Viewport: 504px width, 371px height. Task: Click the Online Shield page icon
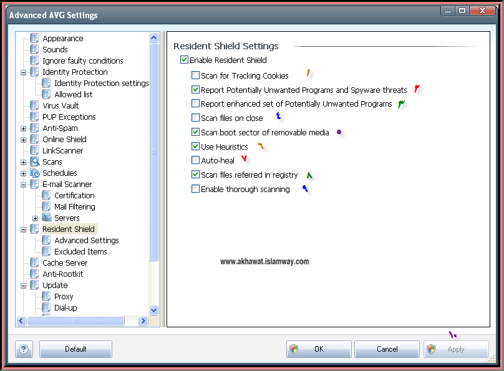34,139
